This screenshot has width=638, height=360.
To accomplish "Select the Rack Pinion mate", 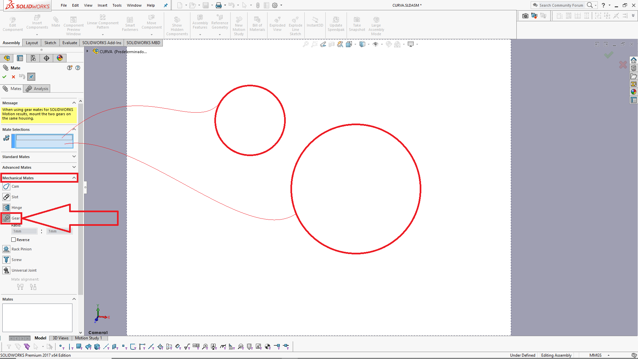I will coord(22,249).
